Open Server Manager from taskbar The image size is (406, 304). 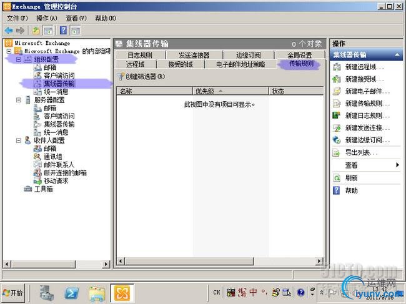pyautogui.click(x=47, y=292)
